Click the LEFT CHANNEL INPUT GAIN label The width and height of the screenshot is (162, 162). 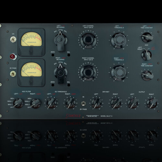[88, 27]
